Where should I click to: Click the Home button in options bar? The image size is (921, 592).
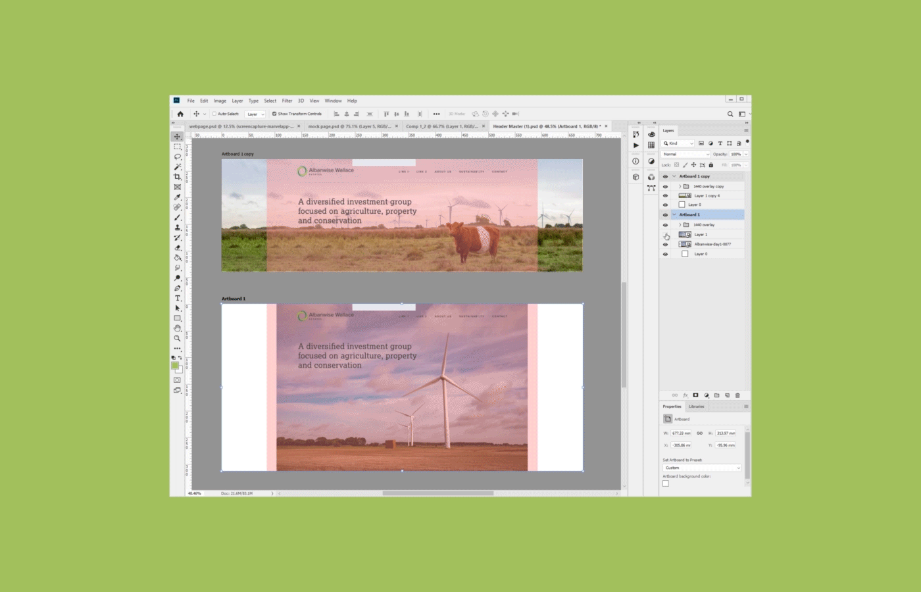[x=180, y=114]
